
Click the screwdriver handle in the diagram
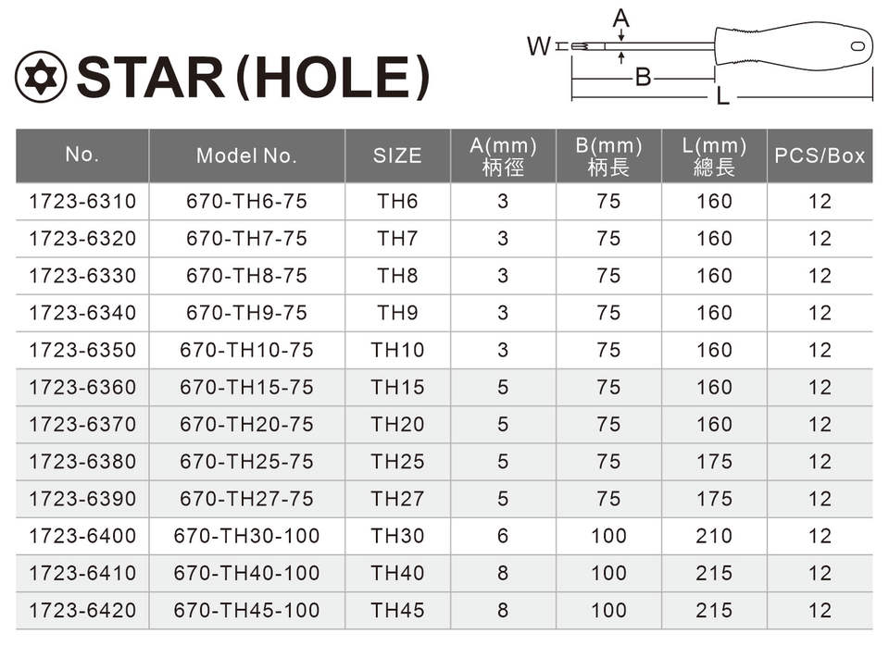(794, 44)
